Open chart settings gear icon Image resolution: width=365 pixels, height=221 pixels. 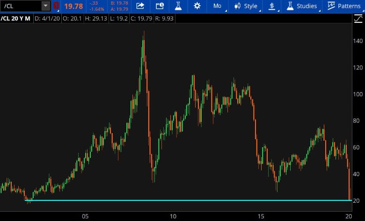pyautogui.click(x=197, y=6)
